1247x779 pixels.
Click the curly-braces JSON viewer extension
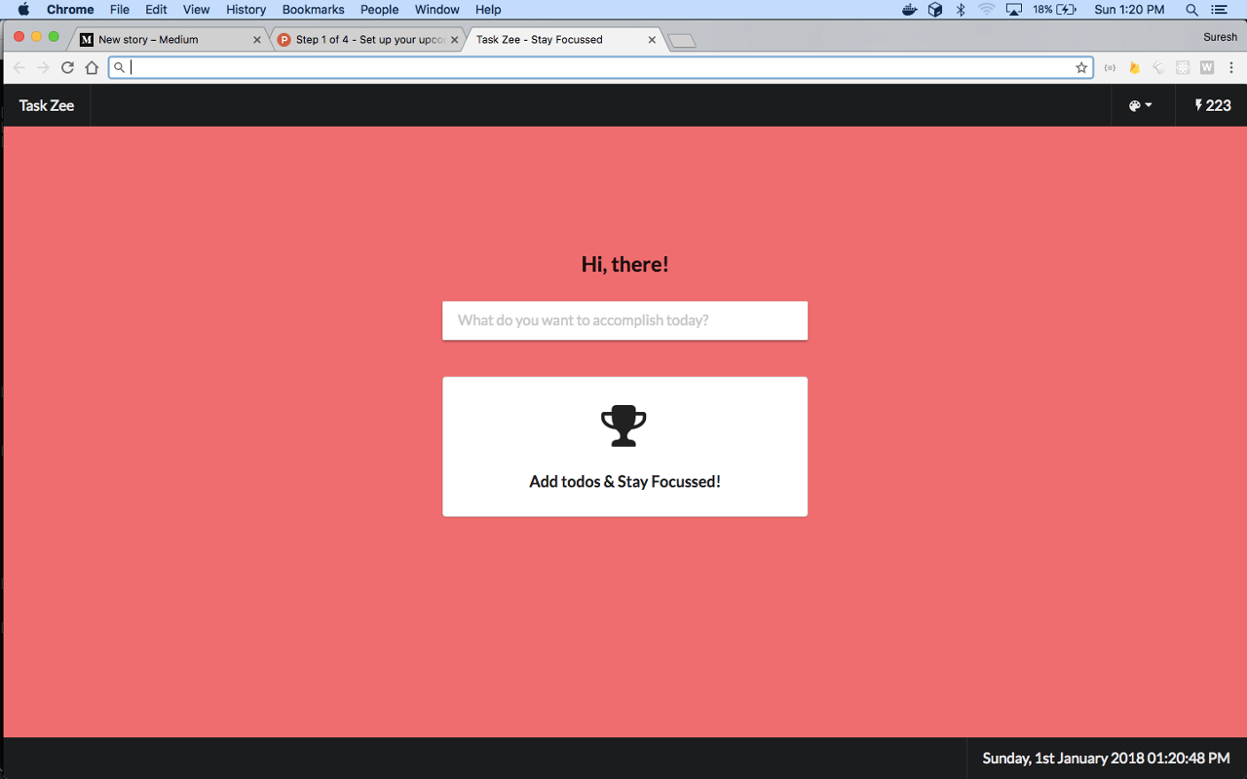click(x=1110, y=67)
